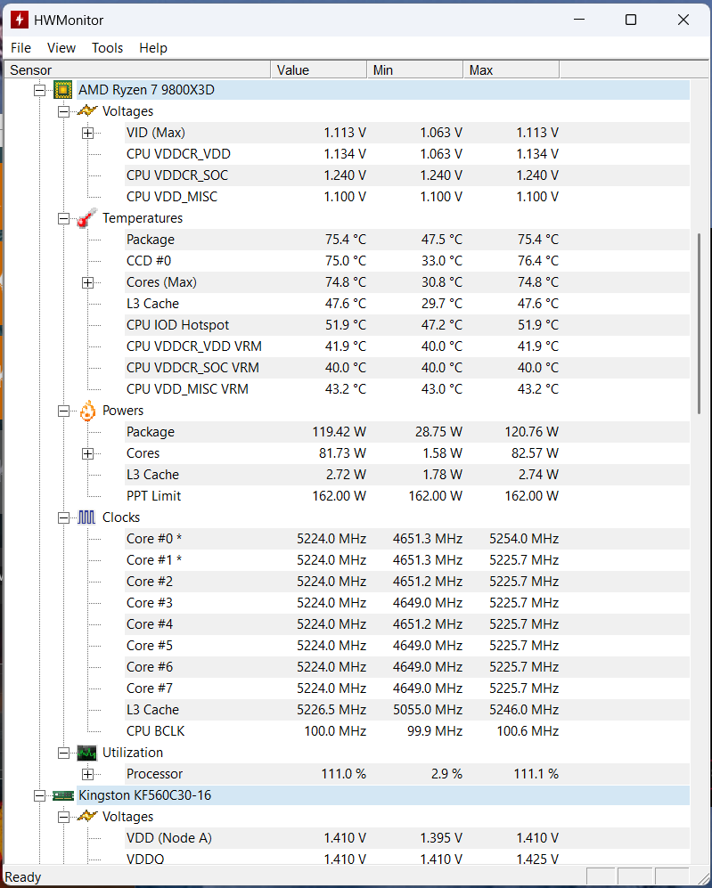Select the Core #7 clock row
Image resolution: width=712 pixels, height=888 pixels.
coord(406,688)
